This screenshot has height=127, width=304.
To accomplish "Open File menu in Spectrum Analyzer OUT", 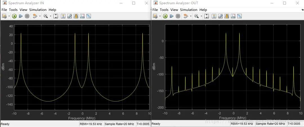I will (x=155, y=10).
